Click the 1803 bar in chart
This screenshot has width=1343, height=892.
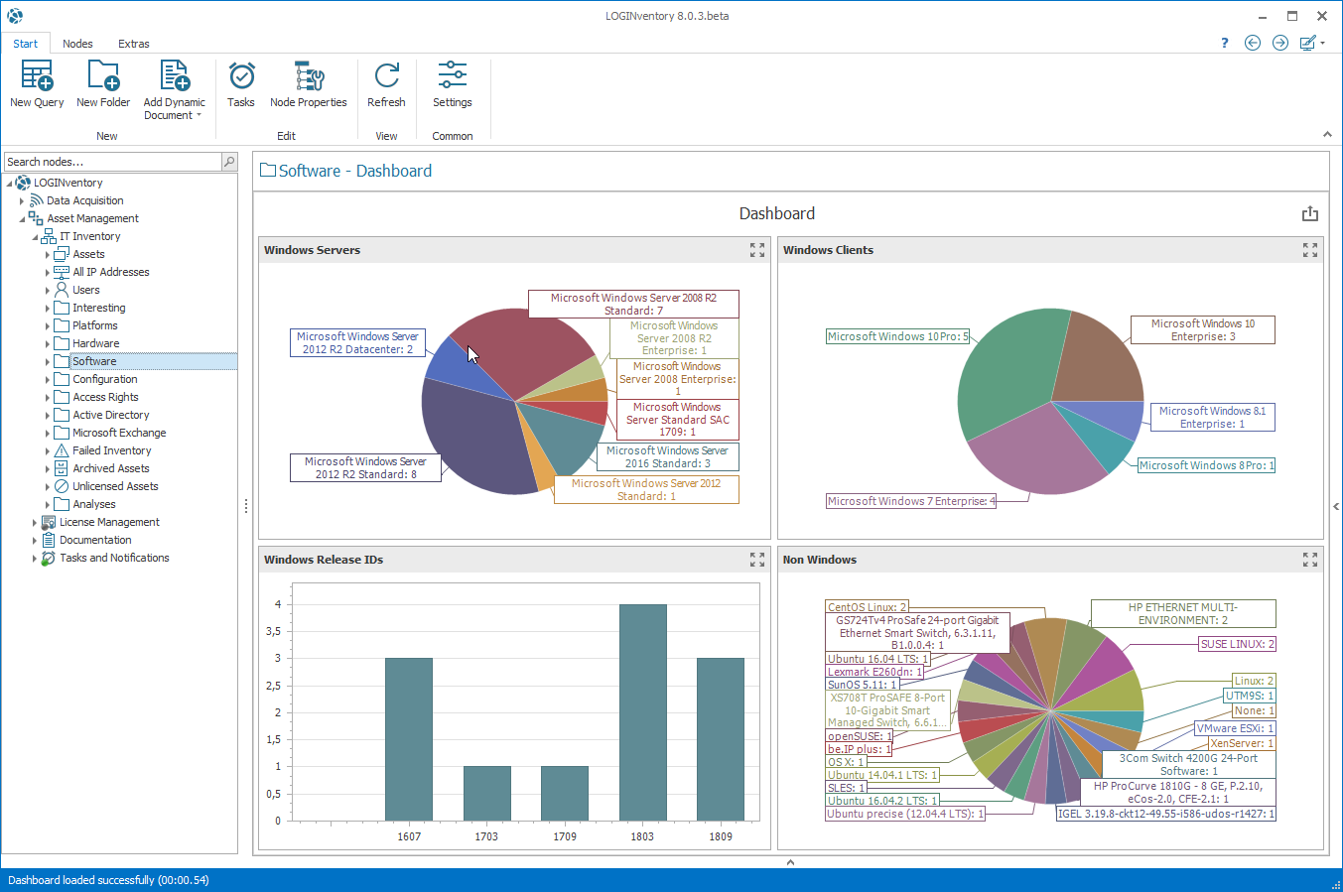pyautogui.click(x=642, y=712)
